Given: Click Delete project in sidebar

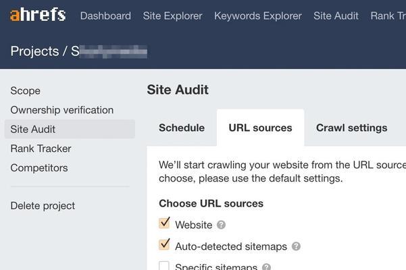Looking at the screenshot, I should (43, 206).
